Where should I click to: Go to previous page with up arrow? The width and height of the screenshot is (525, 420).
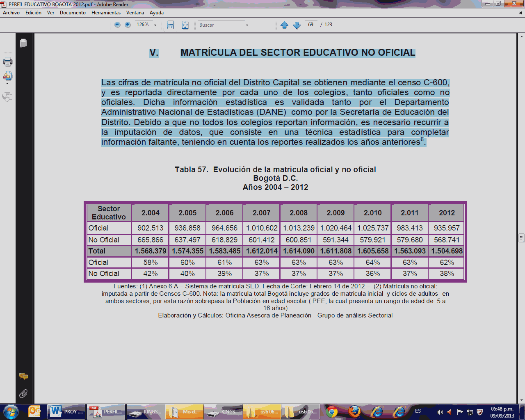284,25
